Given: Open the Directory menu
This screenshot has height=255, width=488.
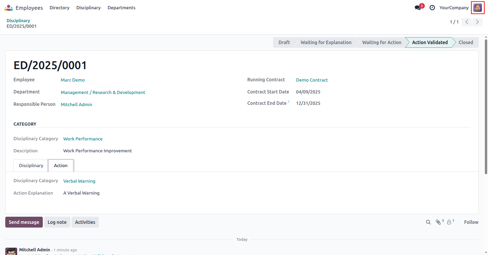Looking at the screenshot, I should coord(59,8).
